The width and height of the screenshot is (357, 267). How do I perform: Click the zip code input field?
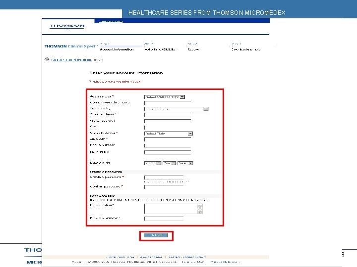[x=168, y=139]
